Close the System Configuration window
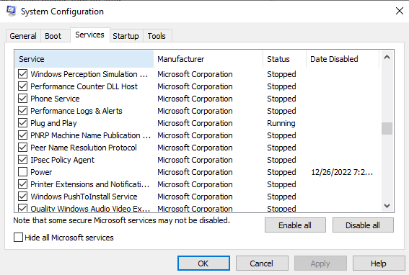 (x=400, y=11)
